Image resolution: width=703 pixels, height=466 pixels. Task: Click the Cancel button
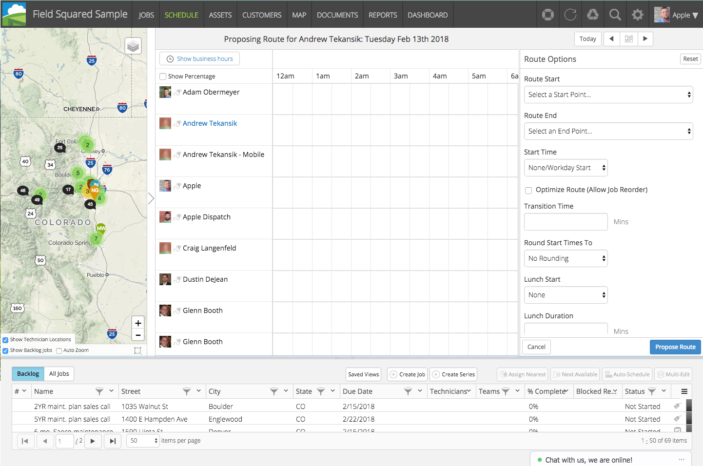pos(536,347)
